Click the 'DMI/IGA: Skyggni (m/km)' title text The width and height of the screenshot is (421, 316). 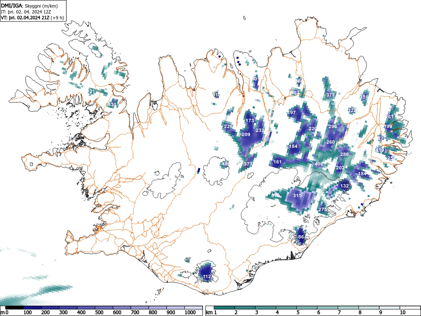point(29,5)
